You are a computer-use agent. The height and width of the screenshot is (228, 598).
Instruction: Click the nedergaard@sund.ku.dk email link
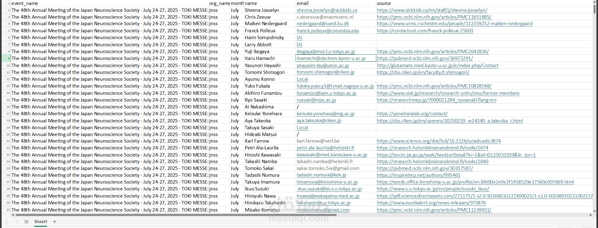click(x=323, y=24)
